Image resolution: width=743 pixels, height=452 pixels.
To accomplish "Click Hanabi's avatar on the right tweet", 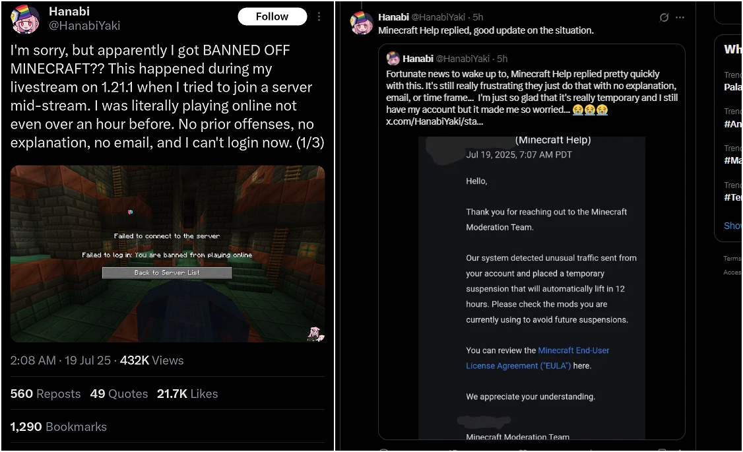I will pos(362,22).
